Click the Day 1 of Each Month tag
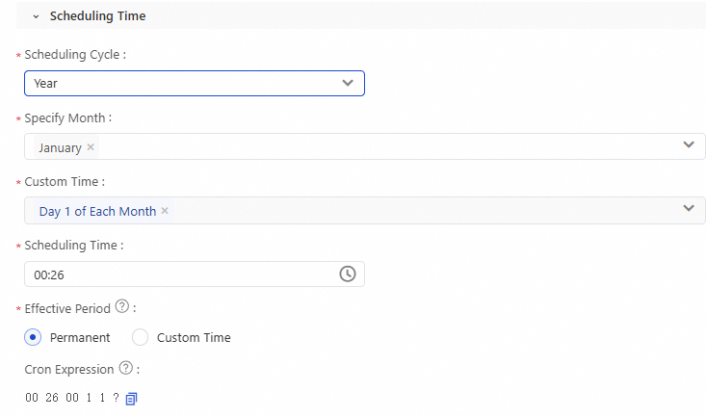Image resolution: width=706 pixels, height=418 pixels. tap(97, 211)
